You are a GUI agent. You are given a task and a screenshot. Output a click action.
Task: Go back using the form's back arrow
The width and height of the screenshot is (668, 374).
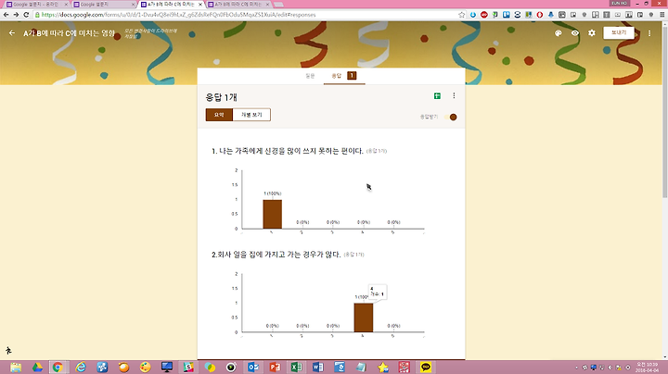12,32
